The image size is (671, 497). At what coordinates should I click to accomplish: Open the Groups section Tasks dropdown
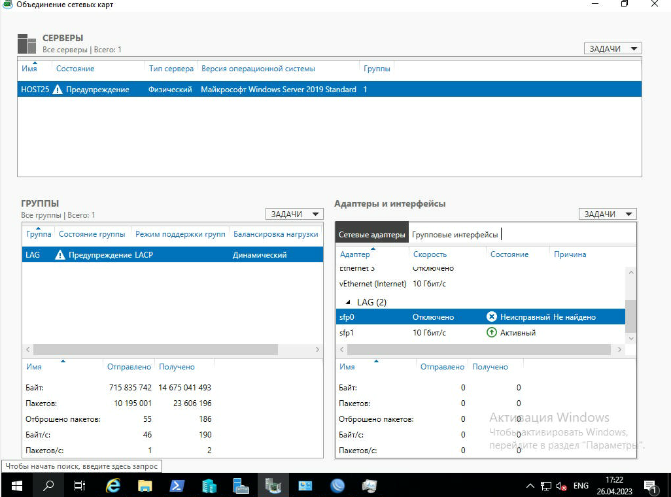(x=294, y=214)
